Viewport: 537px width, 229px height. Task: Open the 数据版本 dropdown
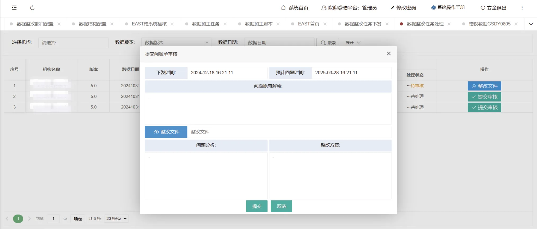click(x=176, y=43)
